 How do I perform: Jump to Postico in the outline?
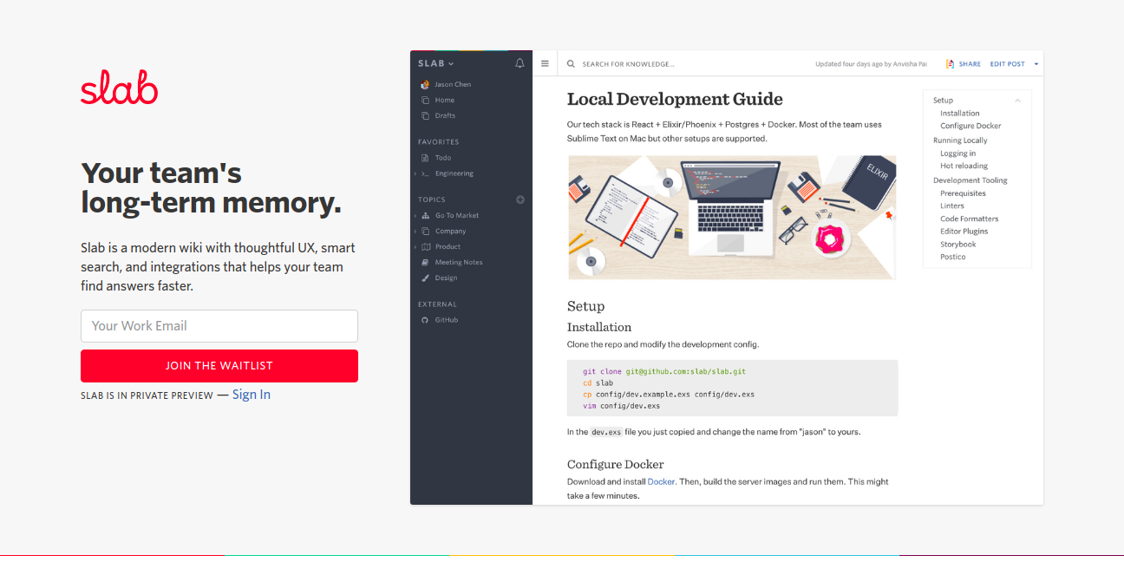953,257
